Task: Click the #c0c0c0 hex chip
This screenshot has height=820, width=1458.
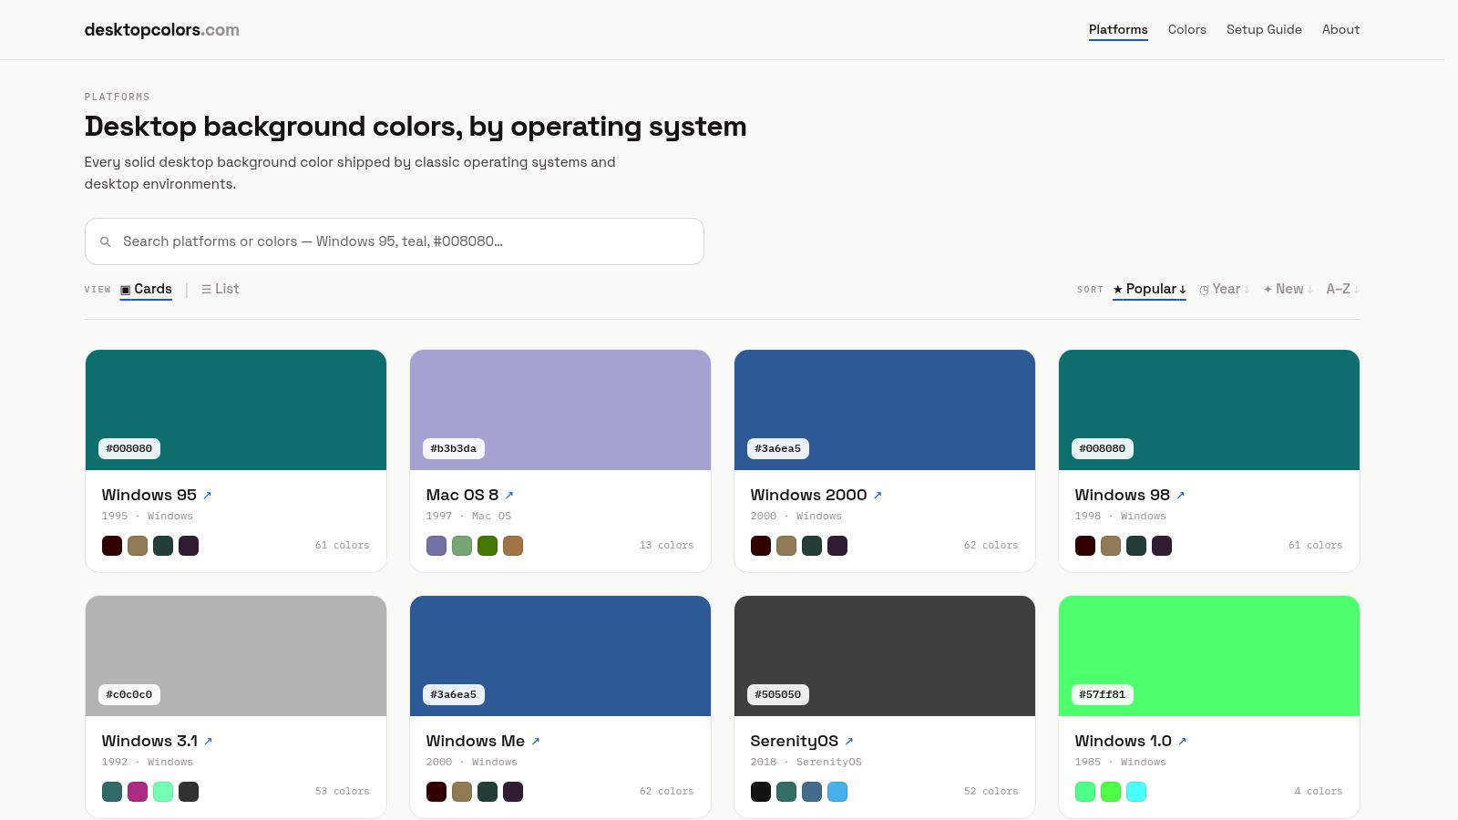Action: click(x=129, y=694)
